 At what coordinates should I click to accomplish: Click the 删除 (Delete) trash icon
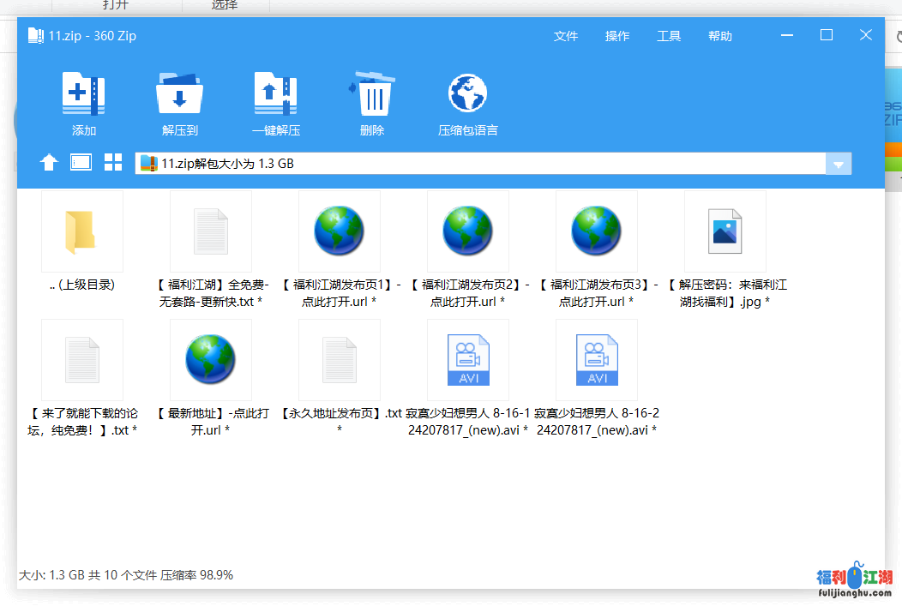[372, 95]
